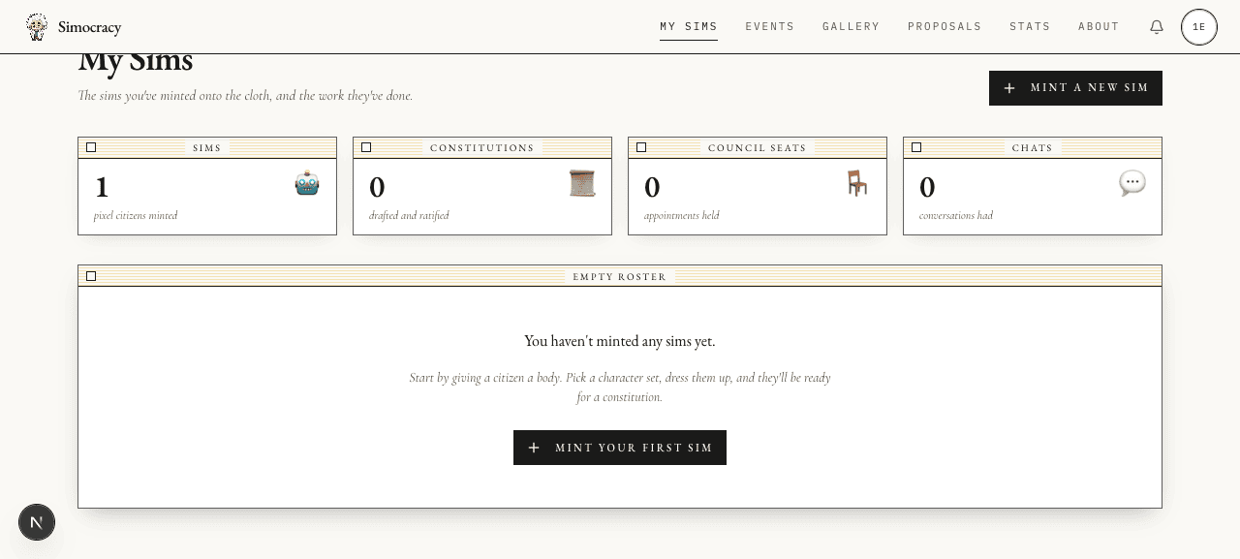Switch to the Proposals tab

[x=945, y=27]
